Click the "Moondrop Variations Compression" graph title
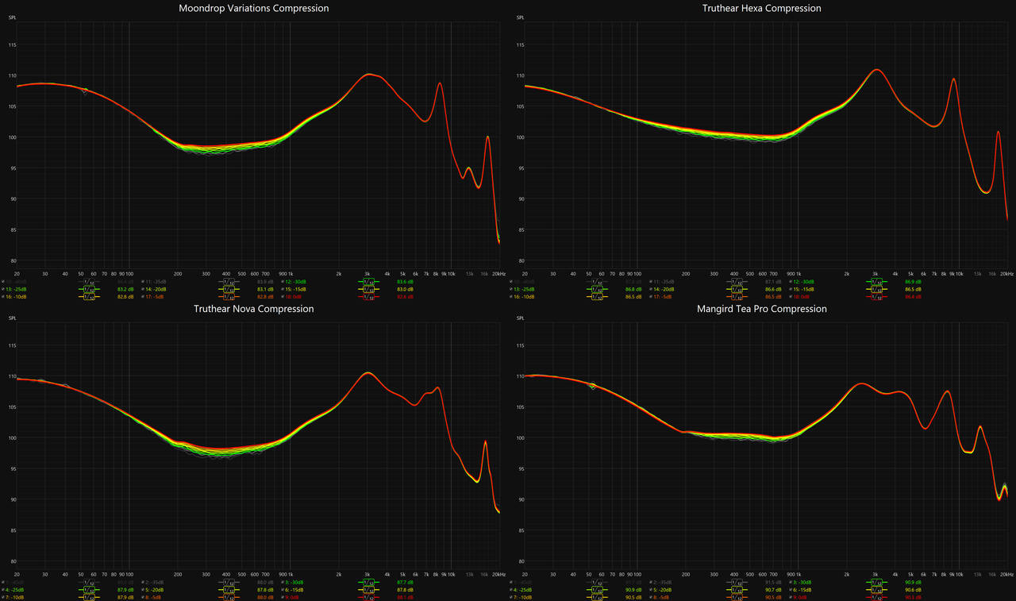The width and height of the screenshot is (1016, 601). (254, 8)
